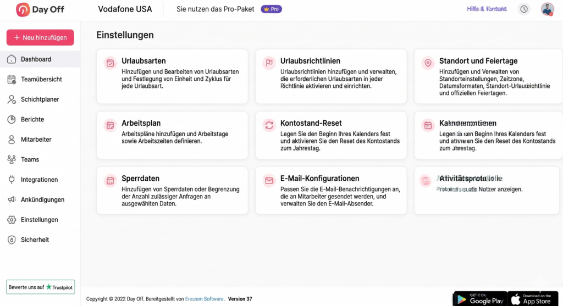
Task: Open the user profile avatar menu
Action: pos(547,9)
